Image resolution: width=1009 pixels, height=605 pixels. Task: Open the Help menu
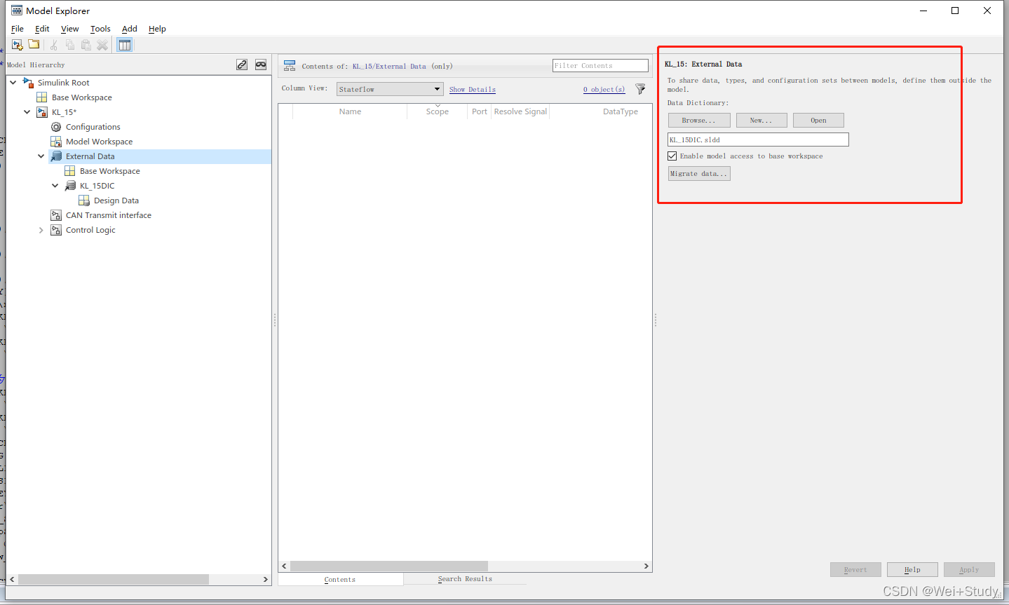(157, 29)
